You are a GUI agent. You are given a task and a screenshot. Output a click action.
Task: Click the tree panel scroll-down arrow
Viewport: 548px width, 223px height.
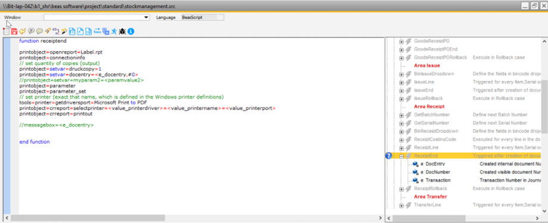click(x=544, y=211)
